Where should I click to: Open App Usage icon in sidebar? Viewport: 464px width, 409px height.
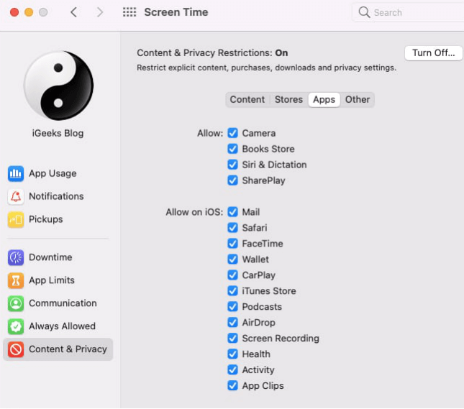(16, 174)
